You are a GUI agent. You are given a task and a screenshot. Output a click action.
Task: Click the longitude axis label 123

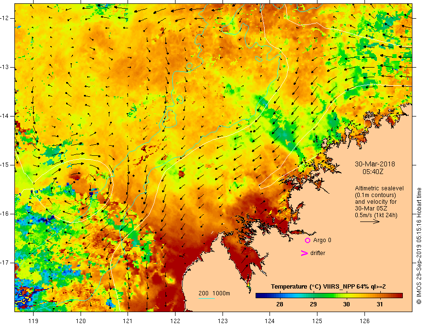223,321
